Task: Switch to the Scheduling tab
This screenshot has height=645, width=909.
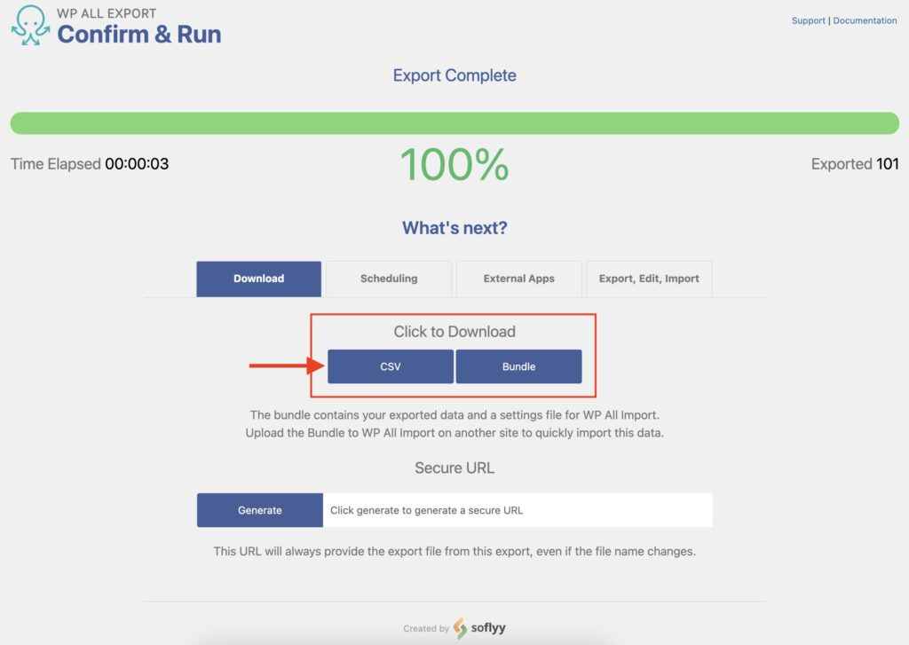Action: tap(389, 279)
